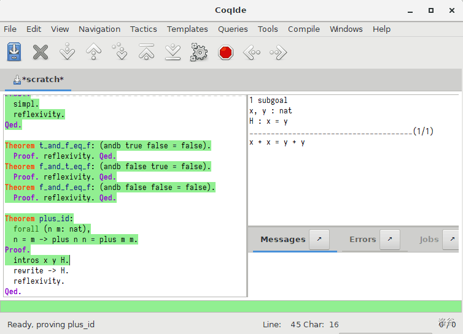Screen dimensions: 463x334
Task: Run to cursor position
Action: [x=120, y=52]
